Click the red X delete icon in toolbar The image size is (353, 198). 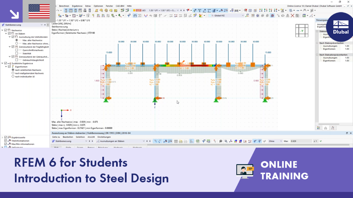(292, 16)
